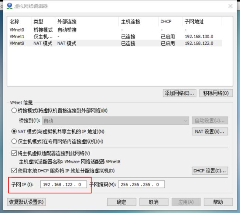Open DHCP 设置(C)... button
Image resolution: width=240 pixels, height=213 pixels.
tap(210, 171)
